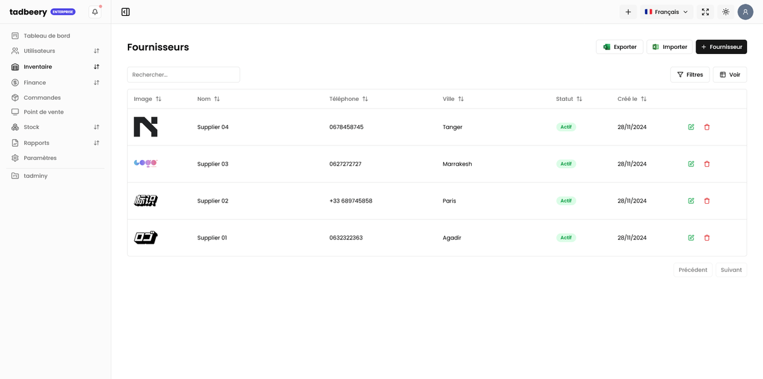Click the plus icon in top bar
This screenshot has height=379, width=763.
pyautogui.click(x=628, y=12)
